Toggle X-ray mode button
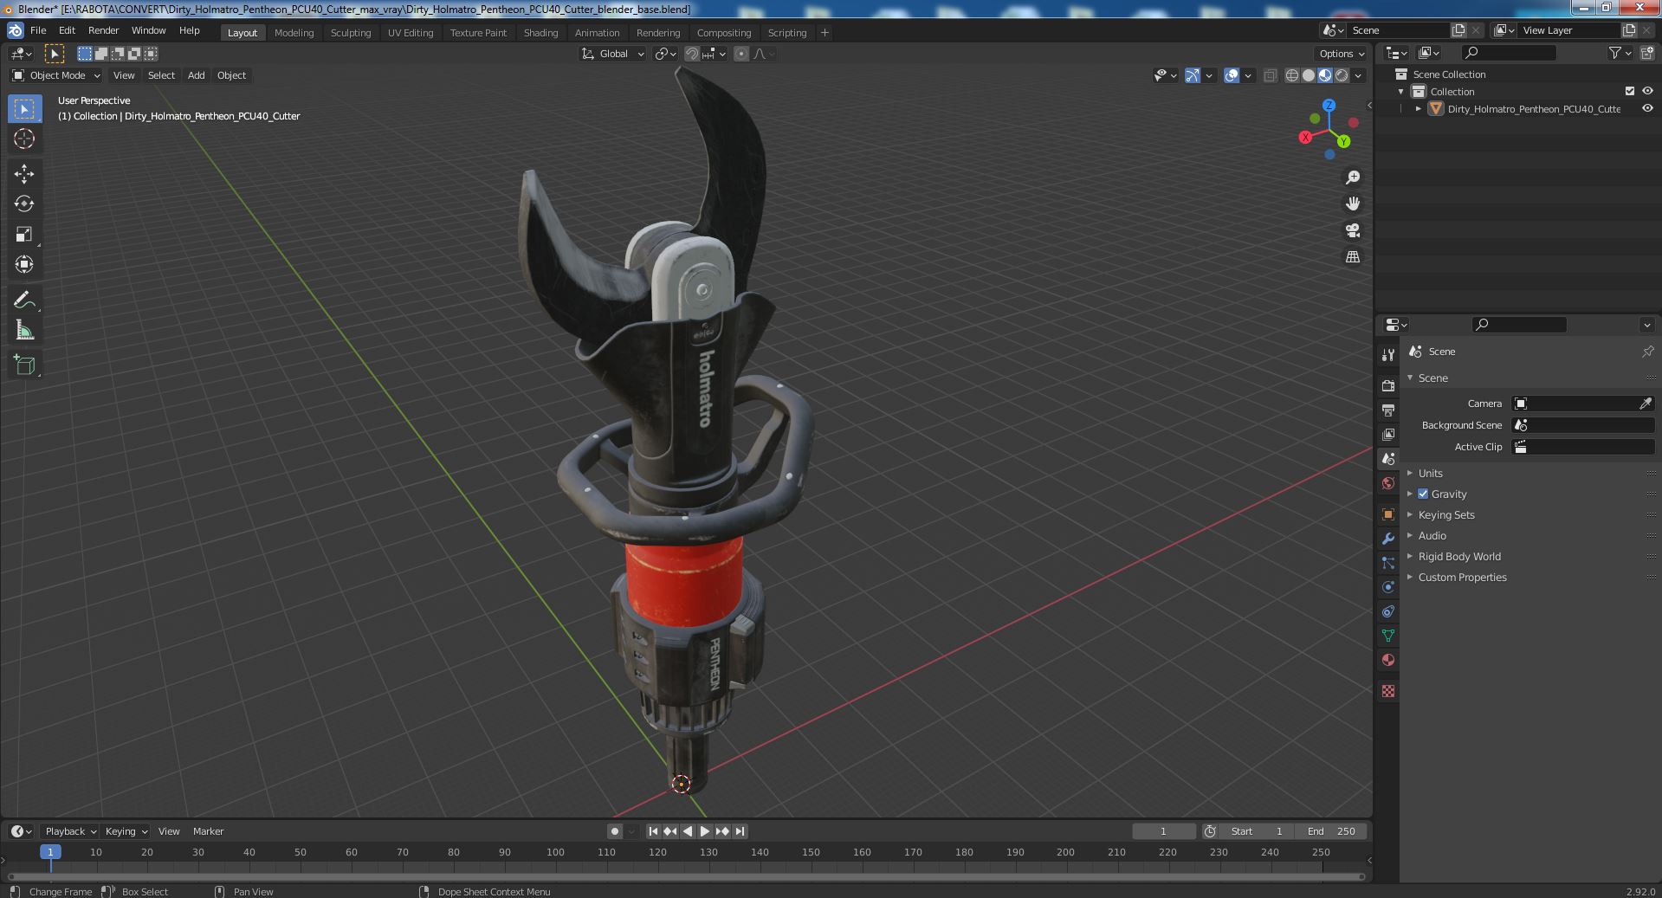 [1270, 75]
